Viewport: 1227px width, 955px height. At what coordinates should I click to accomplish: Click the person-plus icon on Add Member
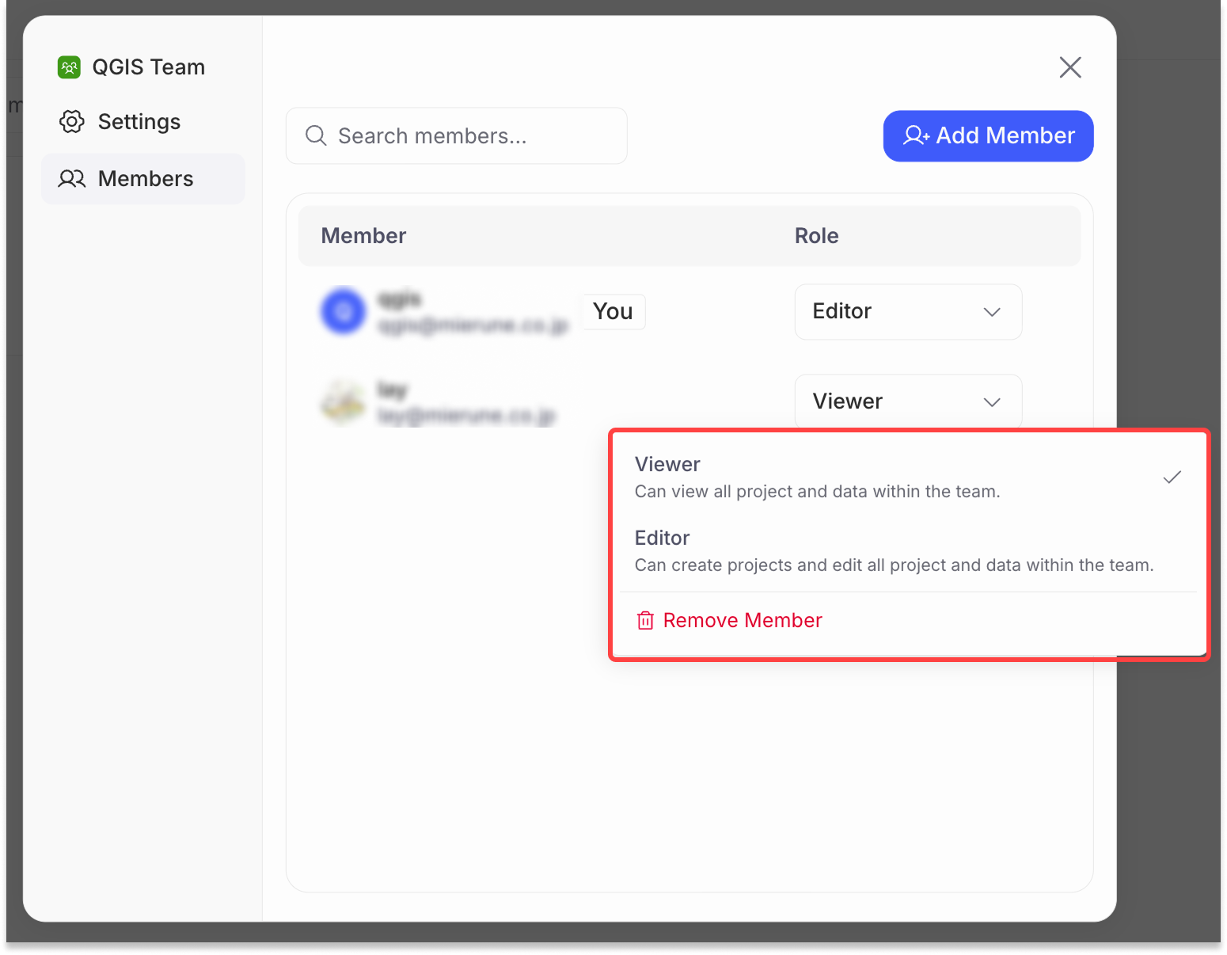pos(916,136)
